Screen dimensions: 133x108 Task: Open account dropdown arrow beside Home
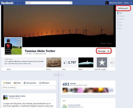(131, 3)
